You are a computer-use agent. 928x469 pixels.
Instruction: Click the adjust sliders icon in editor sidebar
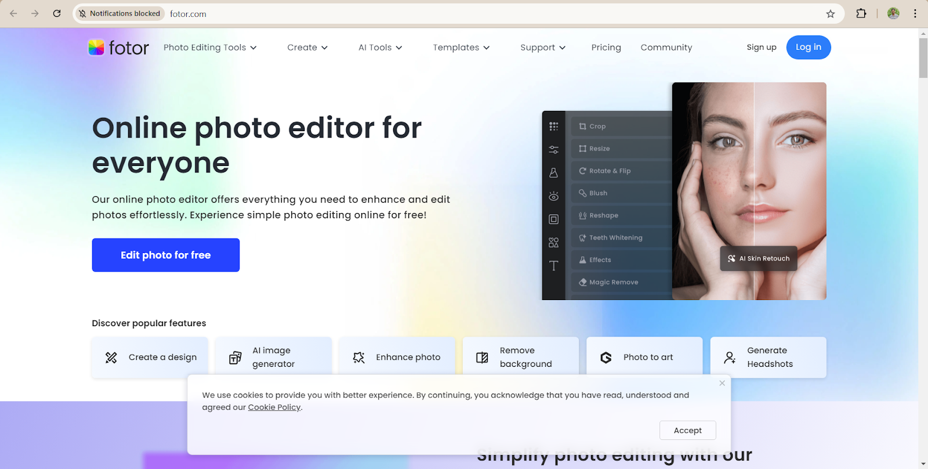pos(554,150)
